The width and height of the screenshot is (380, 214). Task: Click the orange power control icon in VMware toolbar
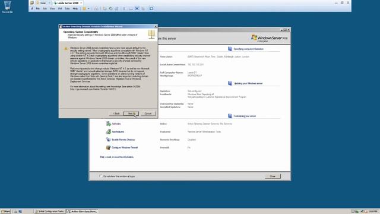(x=84, y=8)
